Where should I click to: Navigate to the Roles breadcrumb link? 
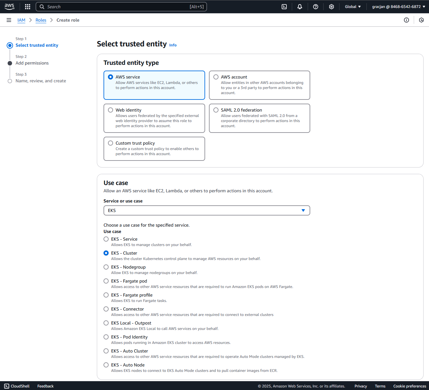coord(41,20)
